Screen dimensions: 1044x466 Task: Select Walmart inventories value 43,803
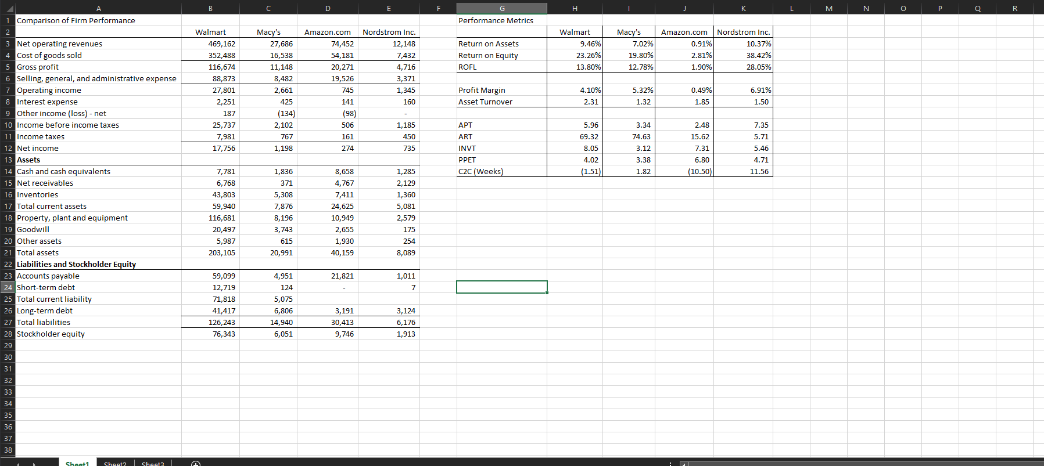point(210,194)
